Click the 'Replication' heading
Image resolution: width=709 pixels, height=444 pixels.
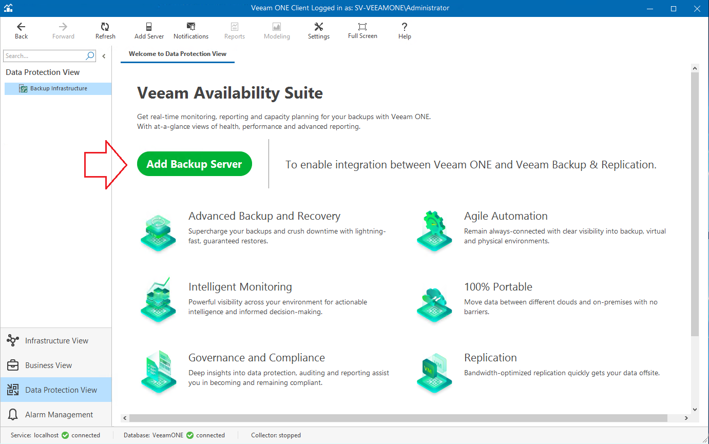pyautogui.click(x=490, y=358)
